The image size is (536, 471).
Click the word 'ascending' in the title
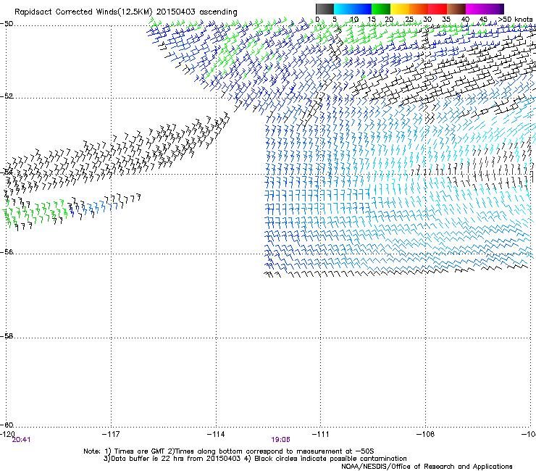218,12
